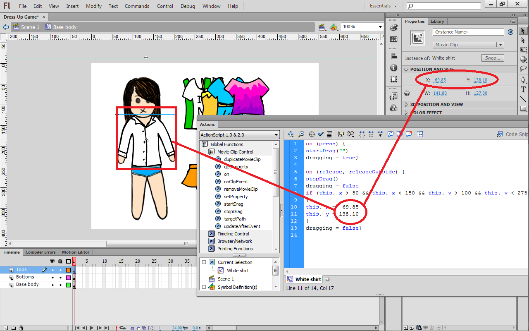The width and height of the screenshot is (529, 331).
Task: Click the Delete Layer trash icon
Action: click(21, 328)
